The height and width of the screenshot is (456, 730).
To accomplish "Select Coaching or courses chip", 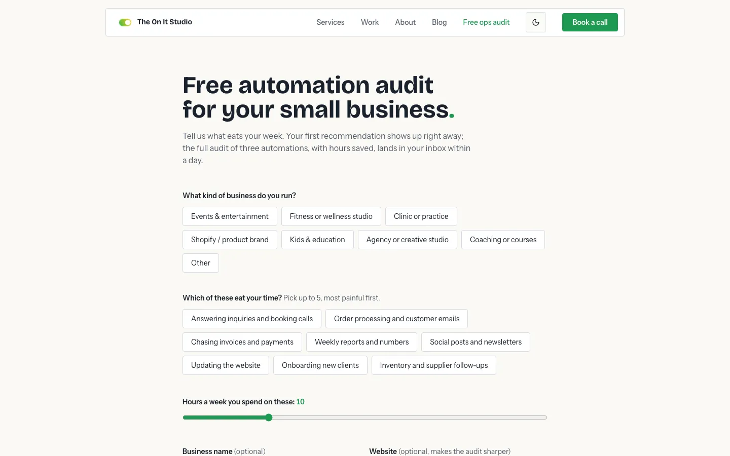I will coord(503,240).
